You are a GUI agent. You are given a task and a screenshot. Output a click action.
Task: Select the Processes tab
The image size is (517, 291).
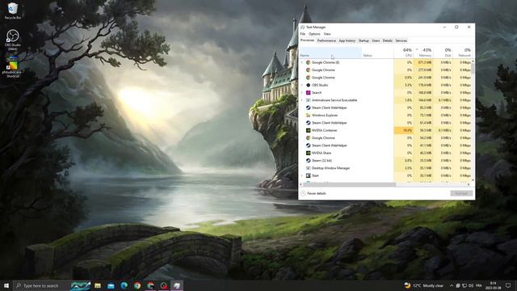pos(307,40)
